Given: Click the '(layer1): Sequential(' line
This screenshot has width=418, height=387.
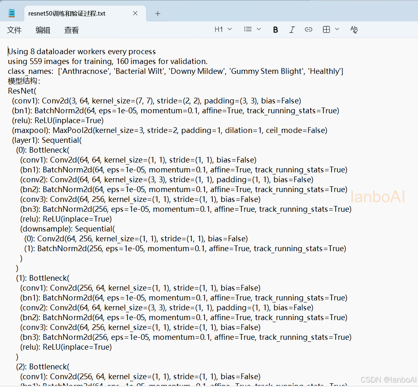Looking at the screenshot, I should pyautogui.click(x=47, y=140).
